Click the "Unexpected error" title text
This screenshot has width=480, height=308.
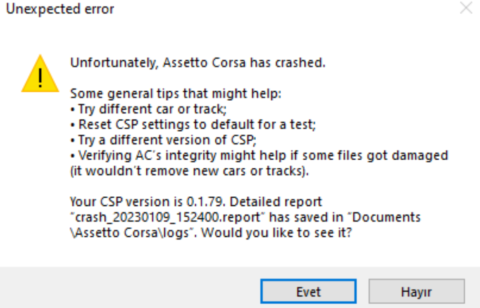[60, 9]
